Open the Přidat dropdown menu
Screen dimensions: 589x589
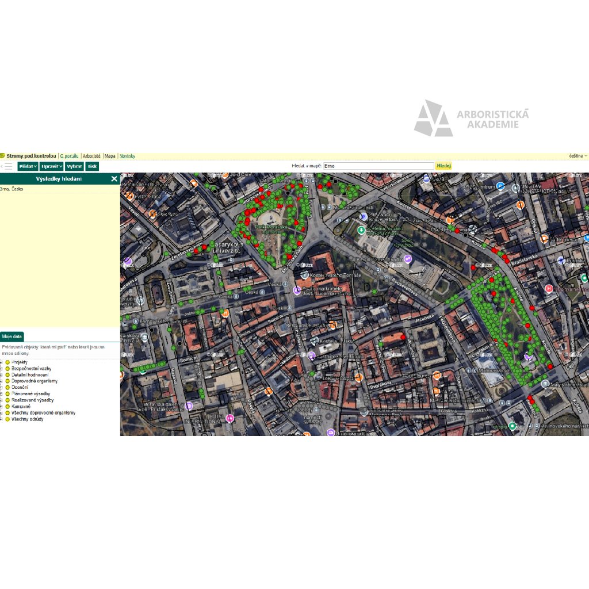coord(28,166)
